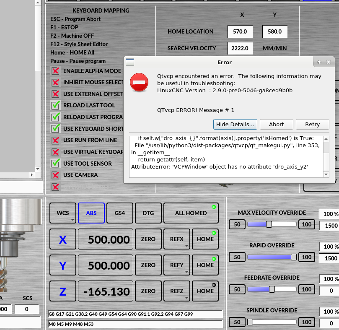Toggle USE EXTERNAL OFFSET checkbox
Viewport: 339px width, 330px height.
point(56,94)
